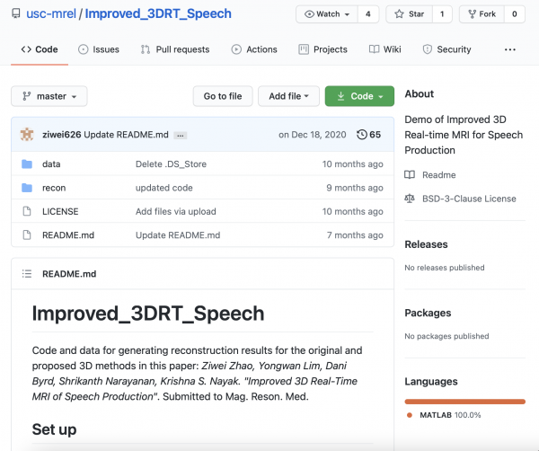Open the green Code download dropdown
The image size is (539, 451).
point(359,96)
